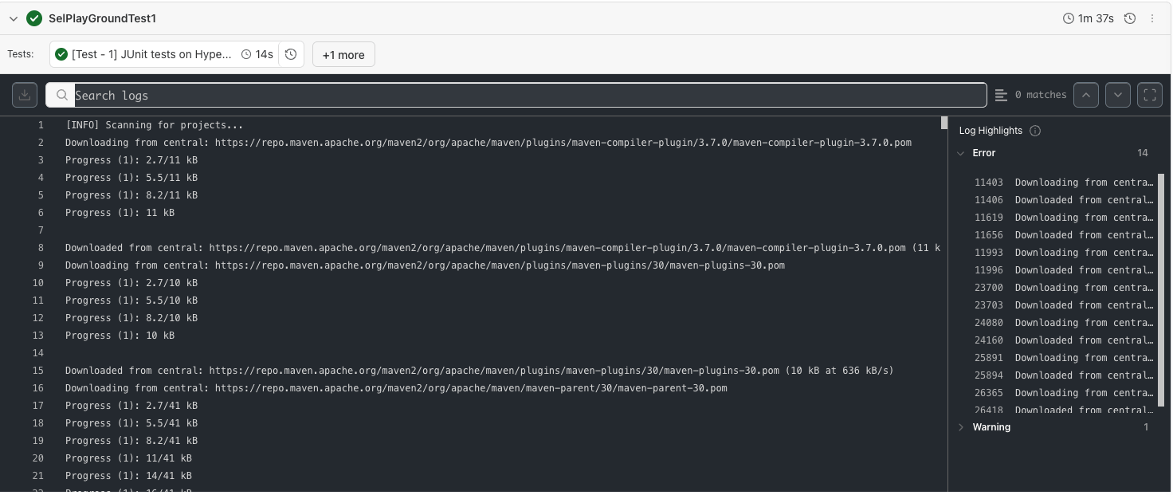Viewport: 1173px width, 495px height.
Task: Jump to next search match
Action: point(1118,96)
